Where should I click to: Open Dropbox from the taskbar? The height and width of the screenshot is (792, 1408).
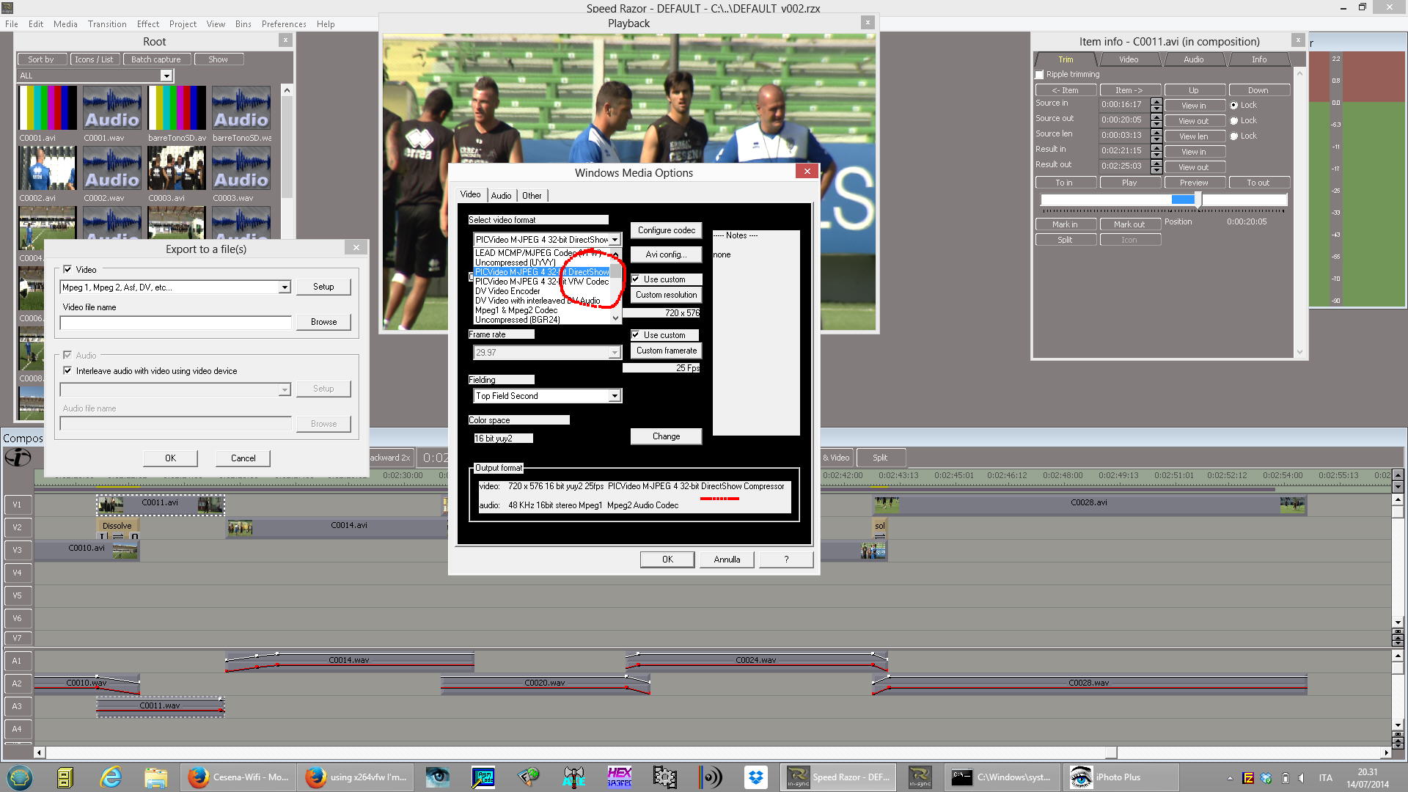(755, 777)
